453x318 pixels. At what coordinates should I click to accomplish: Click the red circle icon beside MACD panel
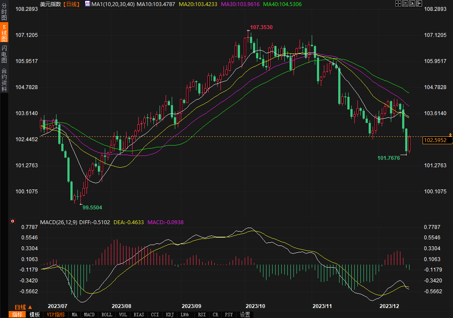(13, 222)
